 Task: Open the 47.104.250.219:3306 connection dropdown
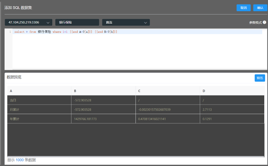tap(28, 23)
